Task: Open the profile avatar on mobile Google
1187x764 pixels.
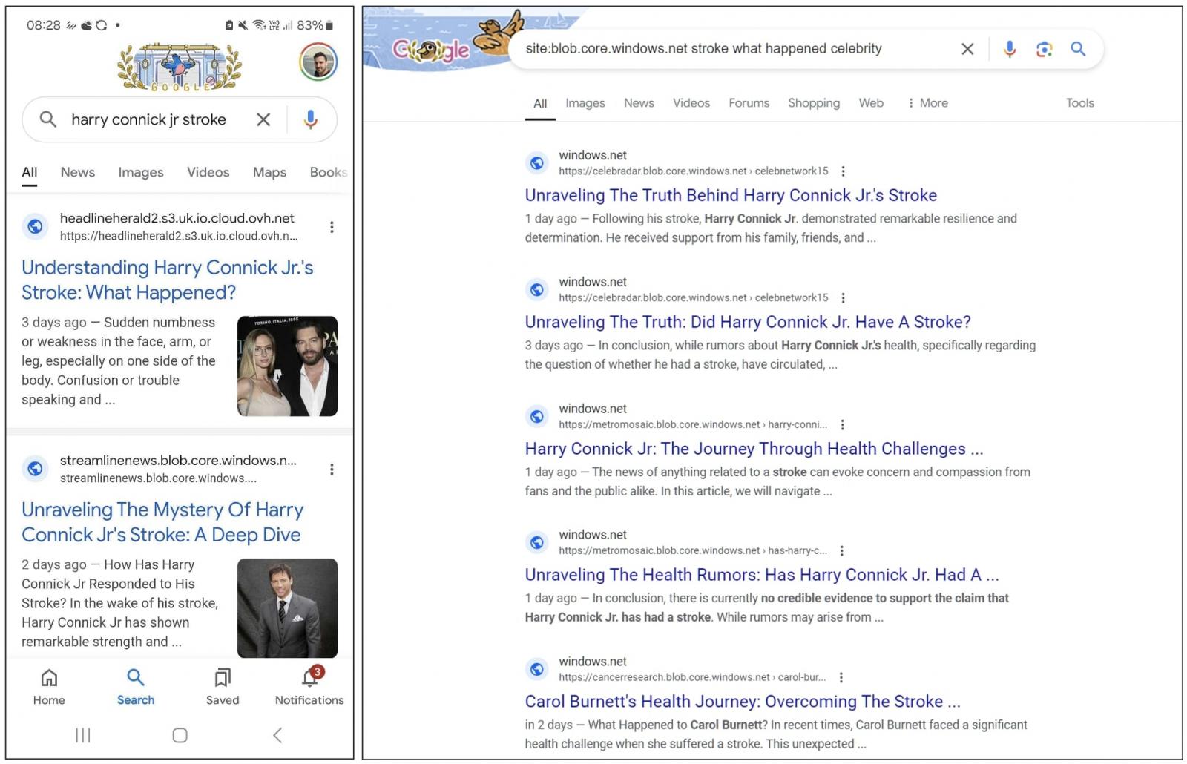Action: tap(318, 62)
